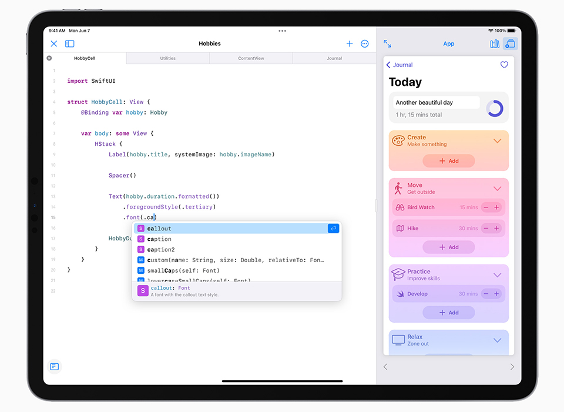Open the library books icon
This screenshot has height=412, width=564.
click(495, 44)
